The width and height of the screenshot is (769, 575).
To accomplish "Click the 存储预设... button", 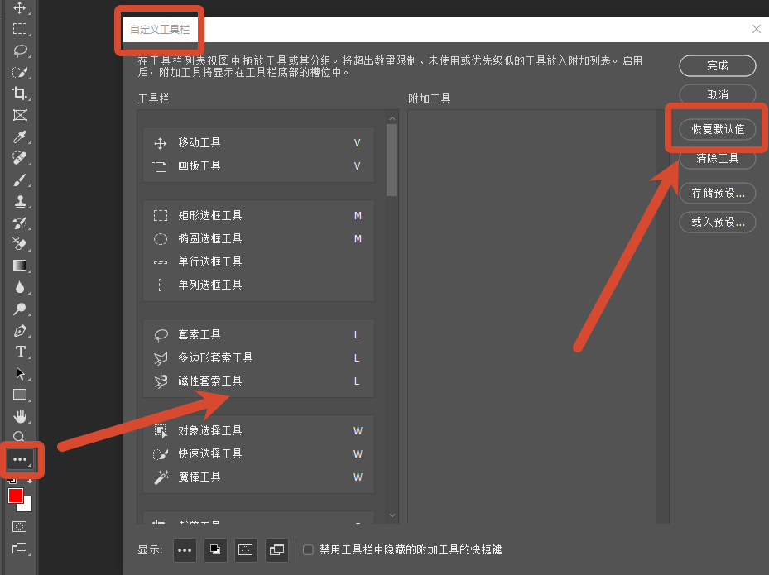I will pyautogui.click(x=718, y=193).
